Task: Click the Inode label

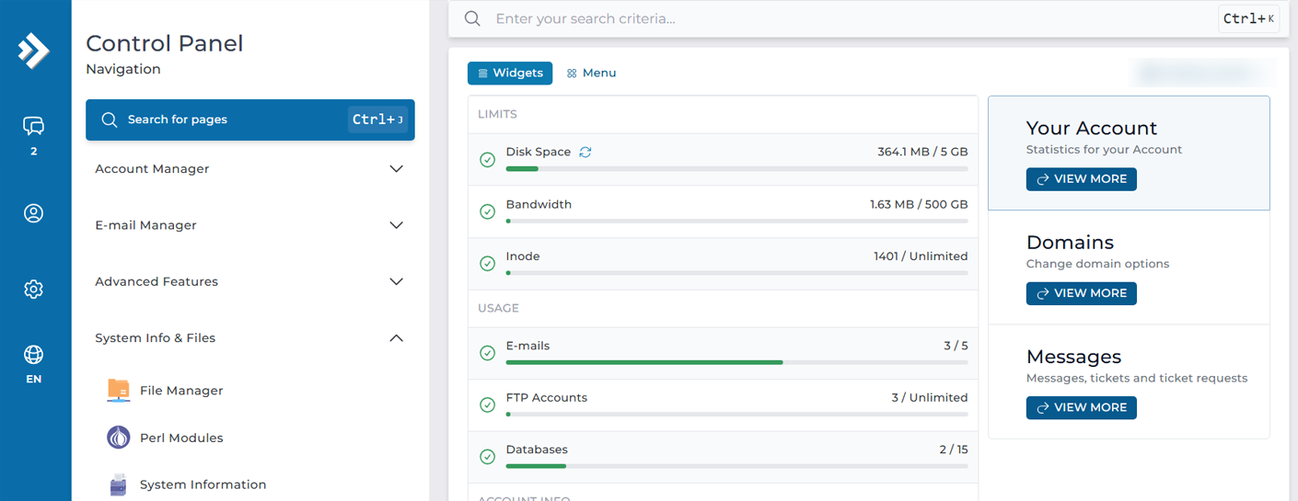Action: pyautogui.click(x=523, y=256)
